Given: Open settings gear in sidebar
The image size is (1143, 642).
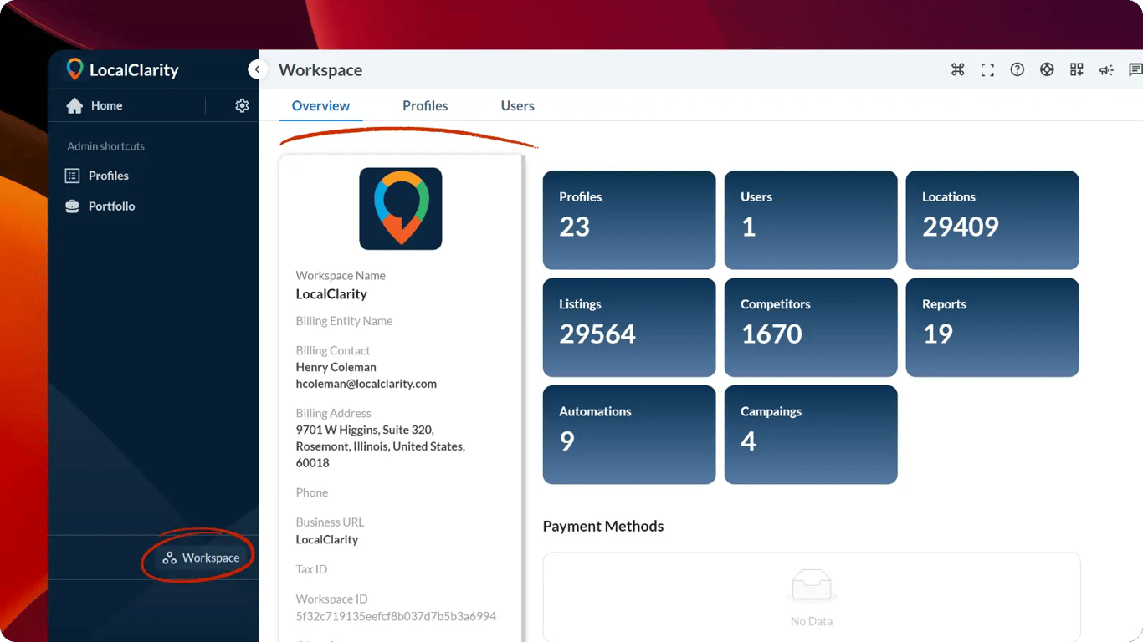Looking at the screenshot, I should pyautogui.click(x=242, y=105).
